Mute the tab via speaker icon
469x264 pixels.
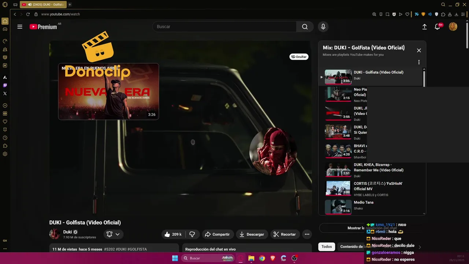tap(29, 4)
